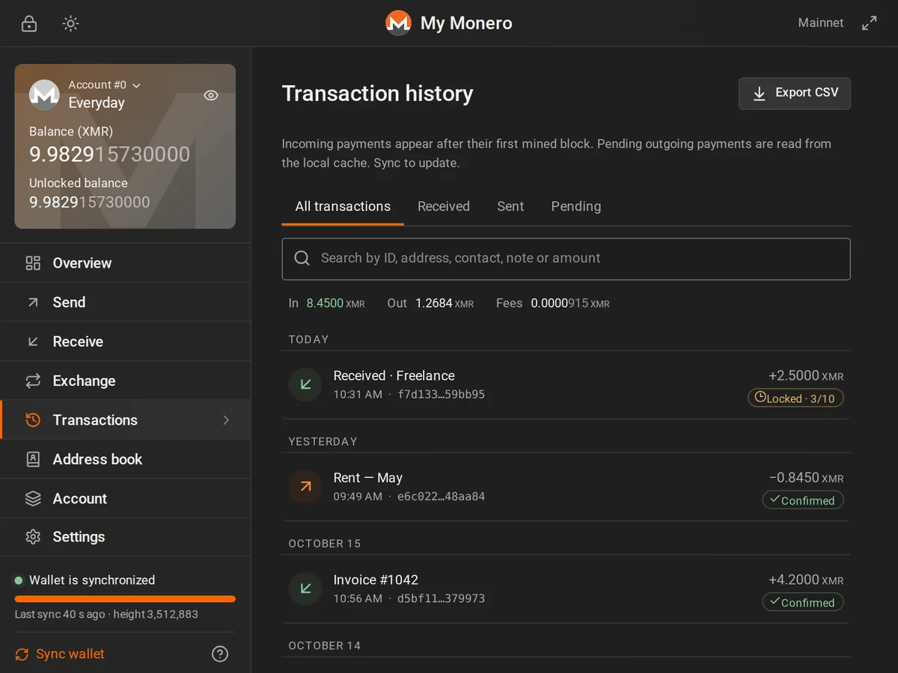Click the incoming arrow icon for Invoice #1042
Screen dimensions: 898x673
305,589
